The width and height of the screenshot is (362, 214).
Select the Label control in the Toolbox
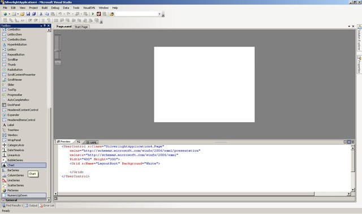pyautogui.click(x=24, y=125)
